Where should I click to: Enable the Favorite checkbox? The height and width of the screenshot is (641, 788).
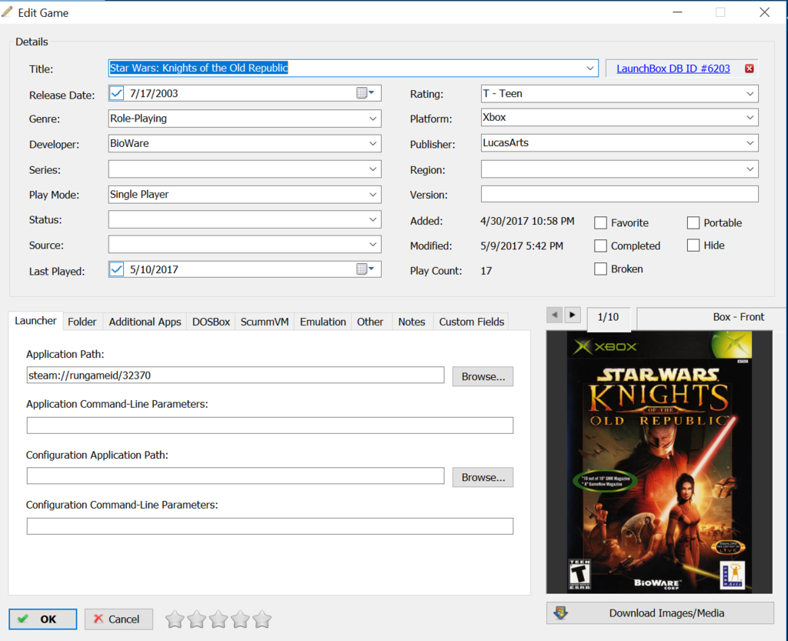pyautogui.click(x=601, y=223)
